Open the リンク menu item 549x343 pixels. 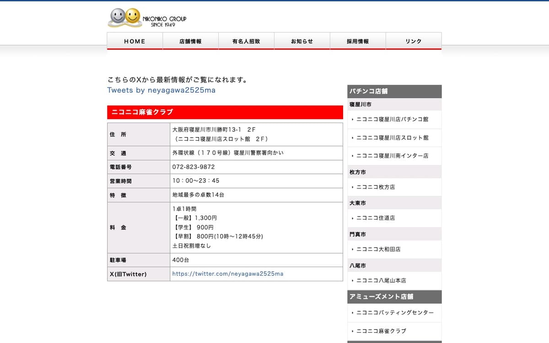click(414, 41)
